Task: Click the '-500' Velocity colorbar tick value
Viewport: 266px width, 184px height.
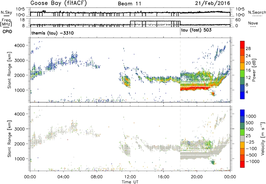Action: (251, 155)
